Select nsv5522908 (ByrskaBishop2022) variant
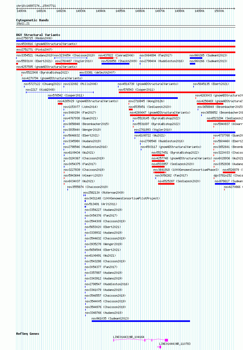The image size is (243, 350). [45, 72]
